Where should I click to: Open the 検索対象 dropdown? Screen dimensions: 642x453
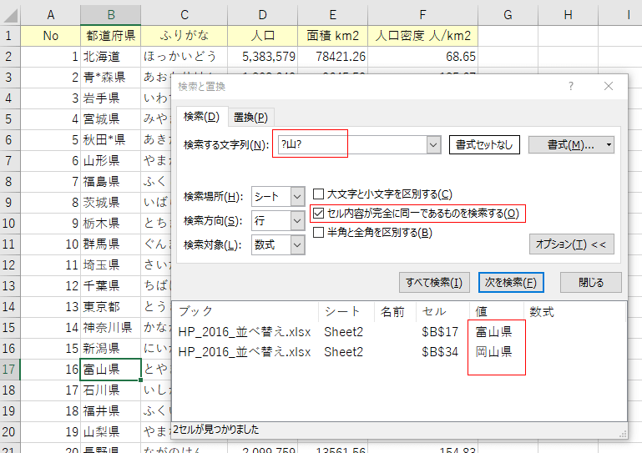[297, 244]
